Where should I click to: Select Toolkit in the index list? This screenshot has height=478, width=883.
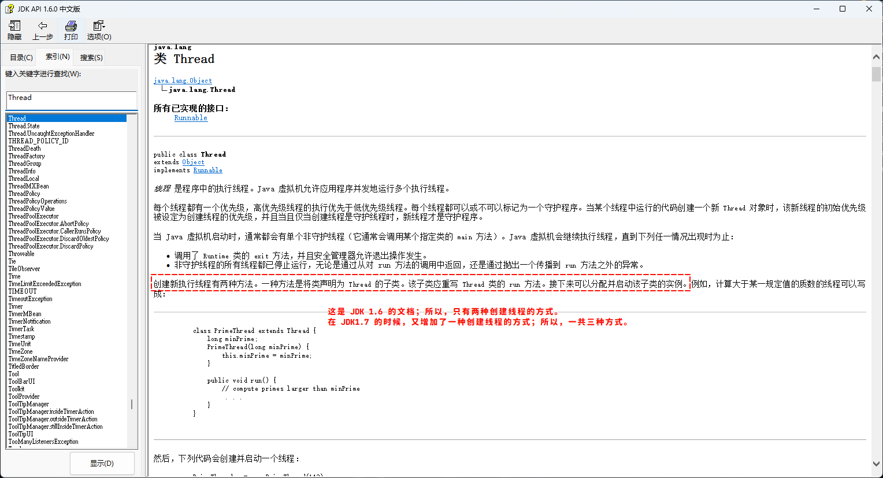click(x=16, y=388)
